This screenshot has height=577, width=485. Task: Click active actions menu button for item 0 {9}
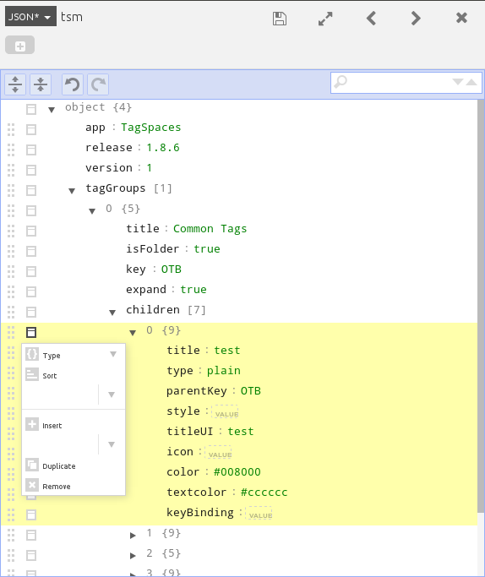[x=31, y=332]
